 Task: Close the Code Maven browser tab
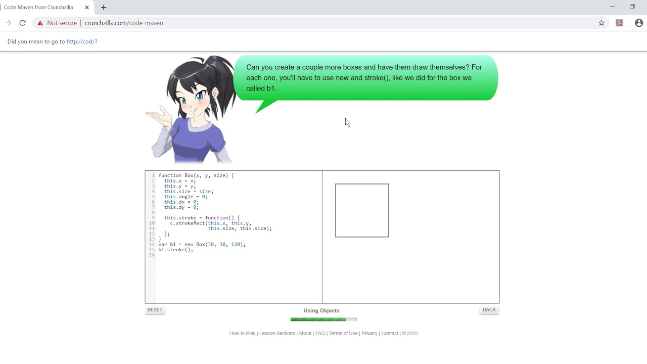(x=87, y=8)
